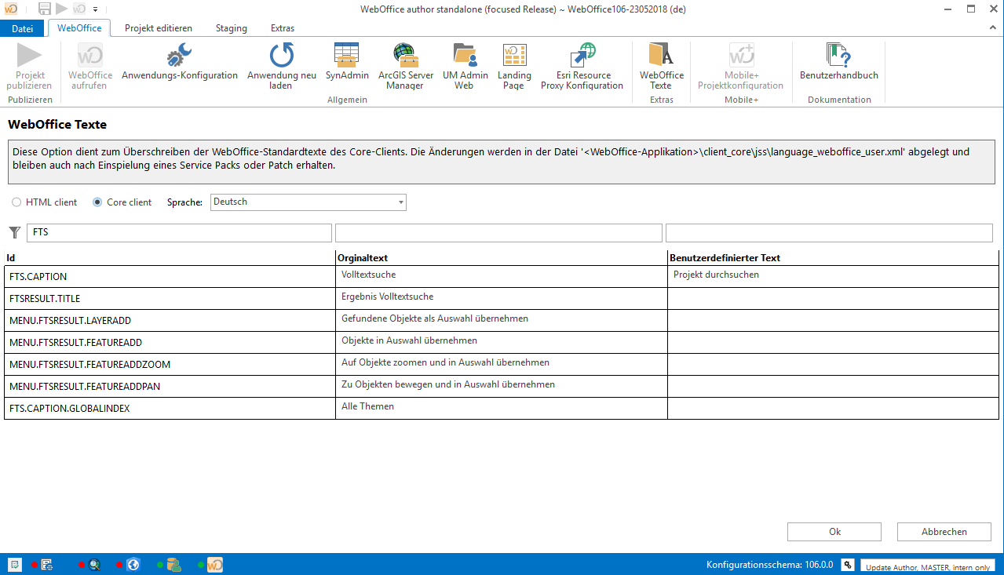Click the Abbrechen button
The image size is (1004, 575).
[x=944, y=532]
